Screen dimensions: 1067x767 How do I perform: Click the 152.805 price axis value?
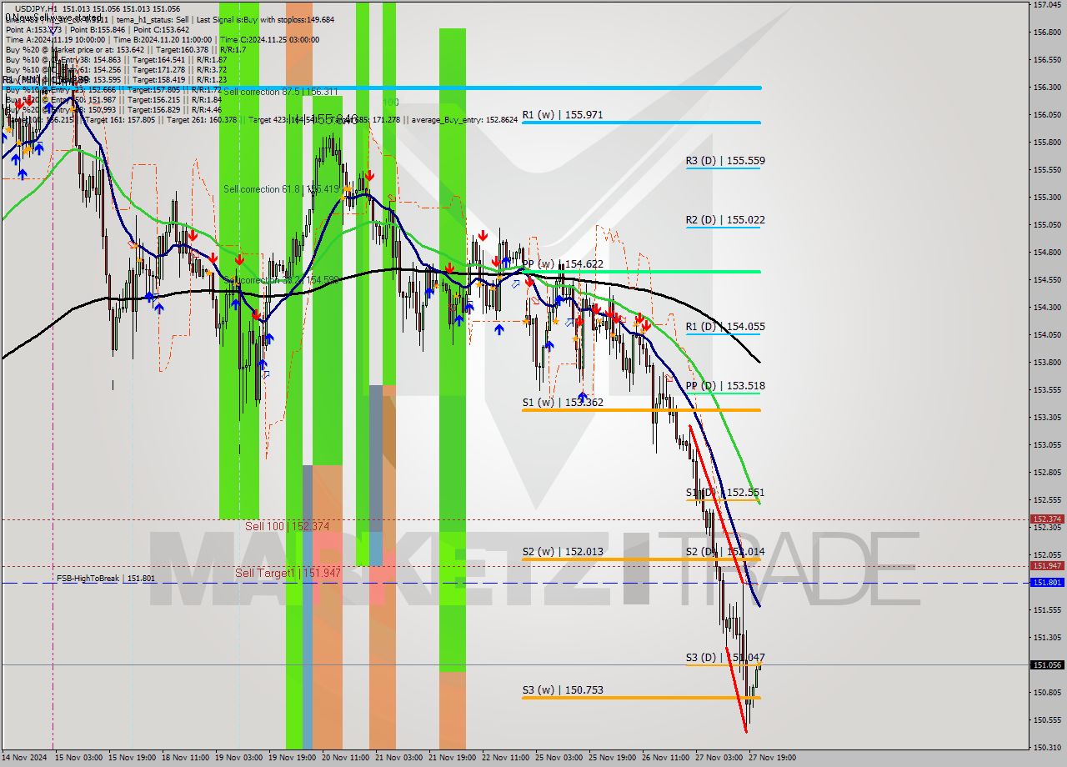[1047, 473]
